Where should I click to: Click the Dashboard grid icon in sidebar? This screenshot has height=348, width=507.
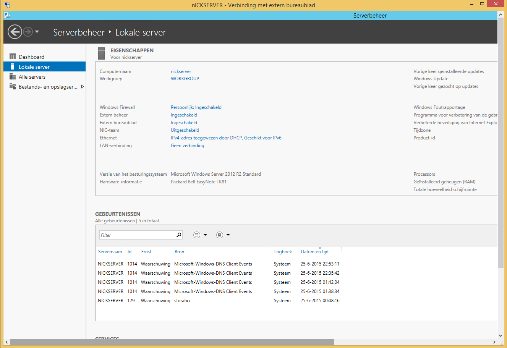click(x=13, y=57)
